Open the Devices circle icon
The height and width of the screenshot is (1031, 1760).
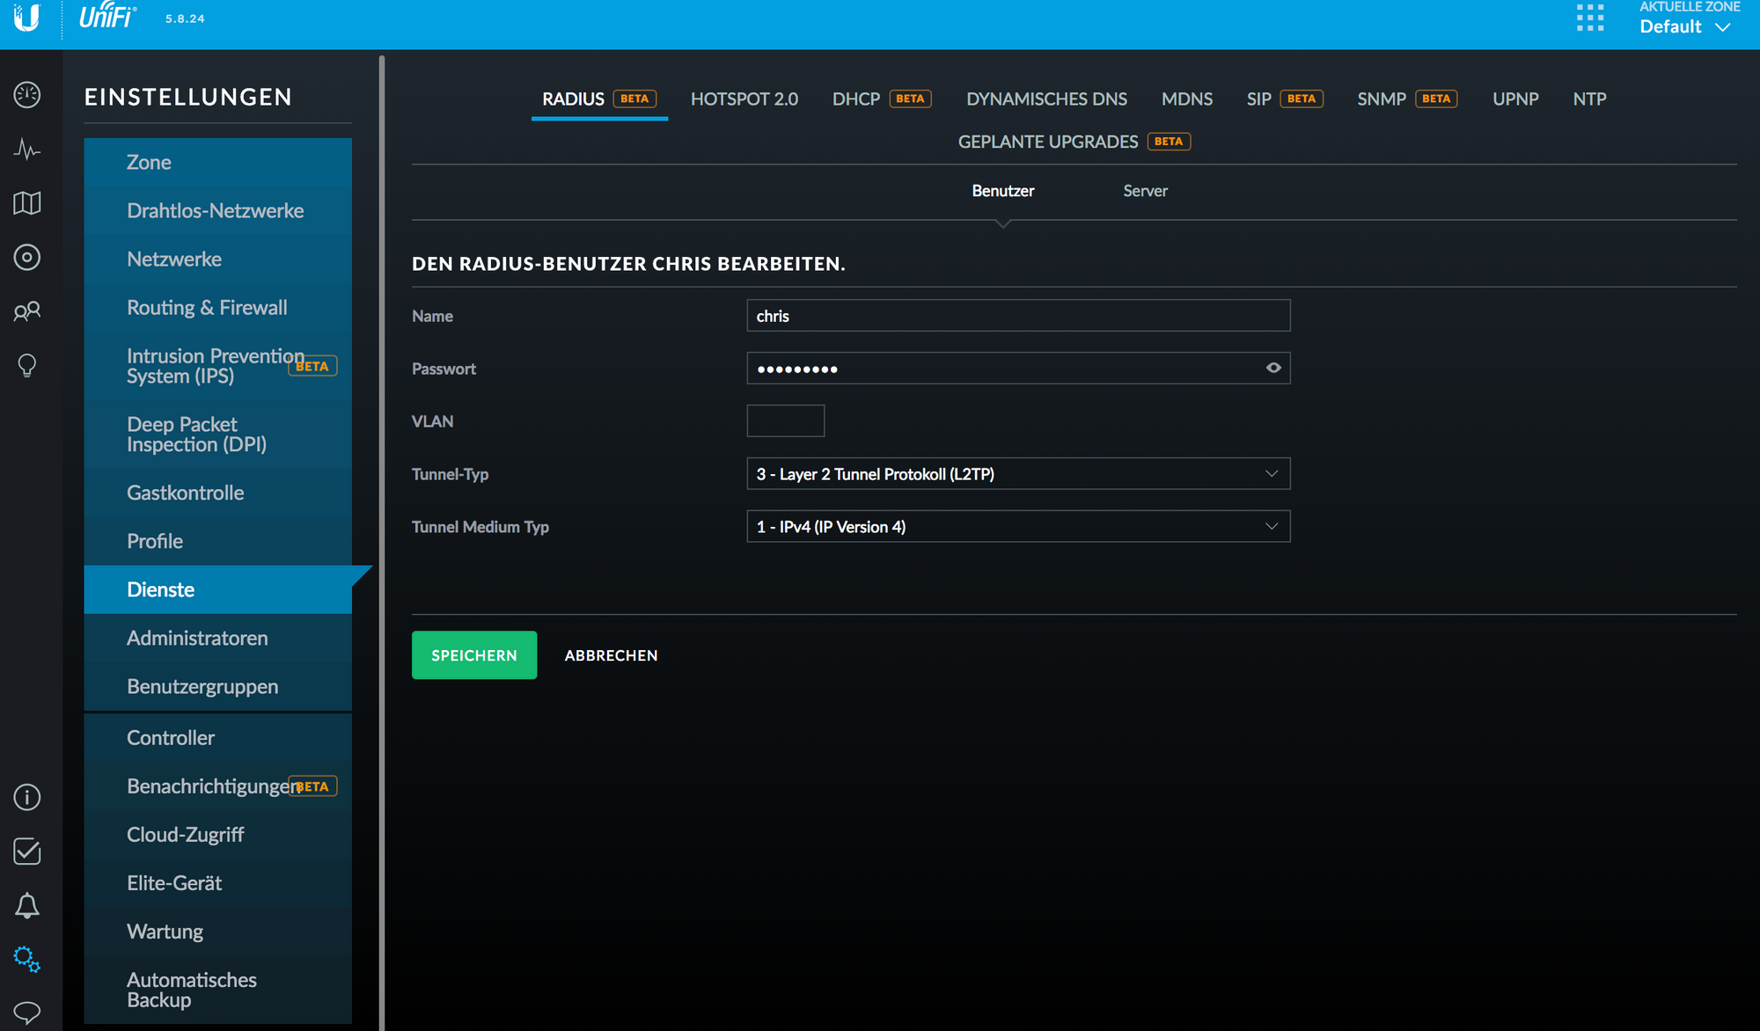tap(27, 258)
